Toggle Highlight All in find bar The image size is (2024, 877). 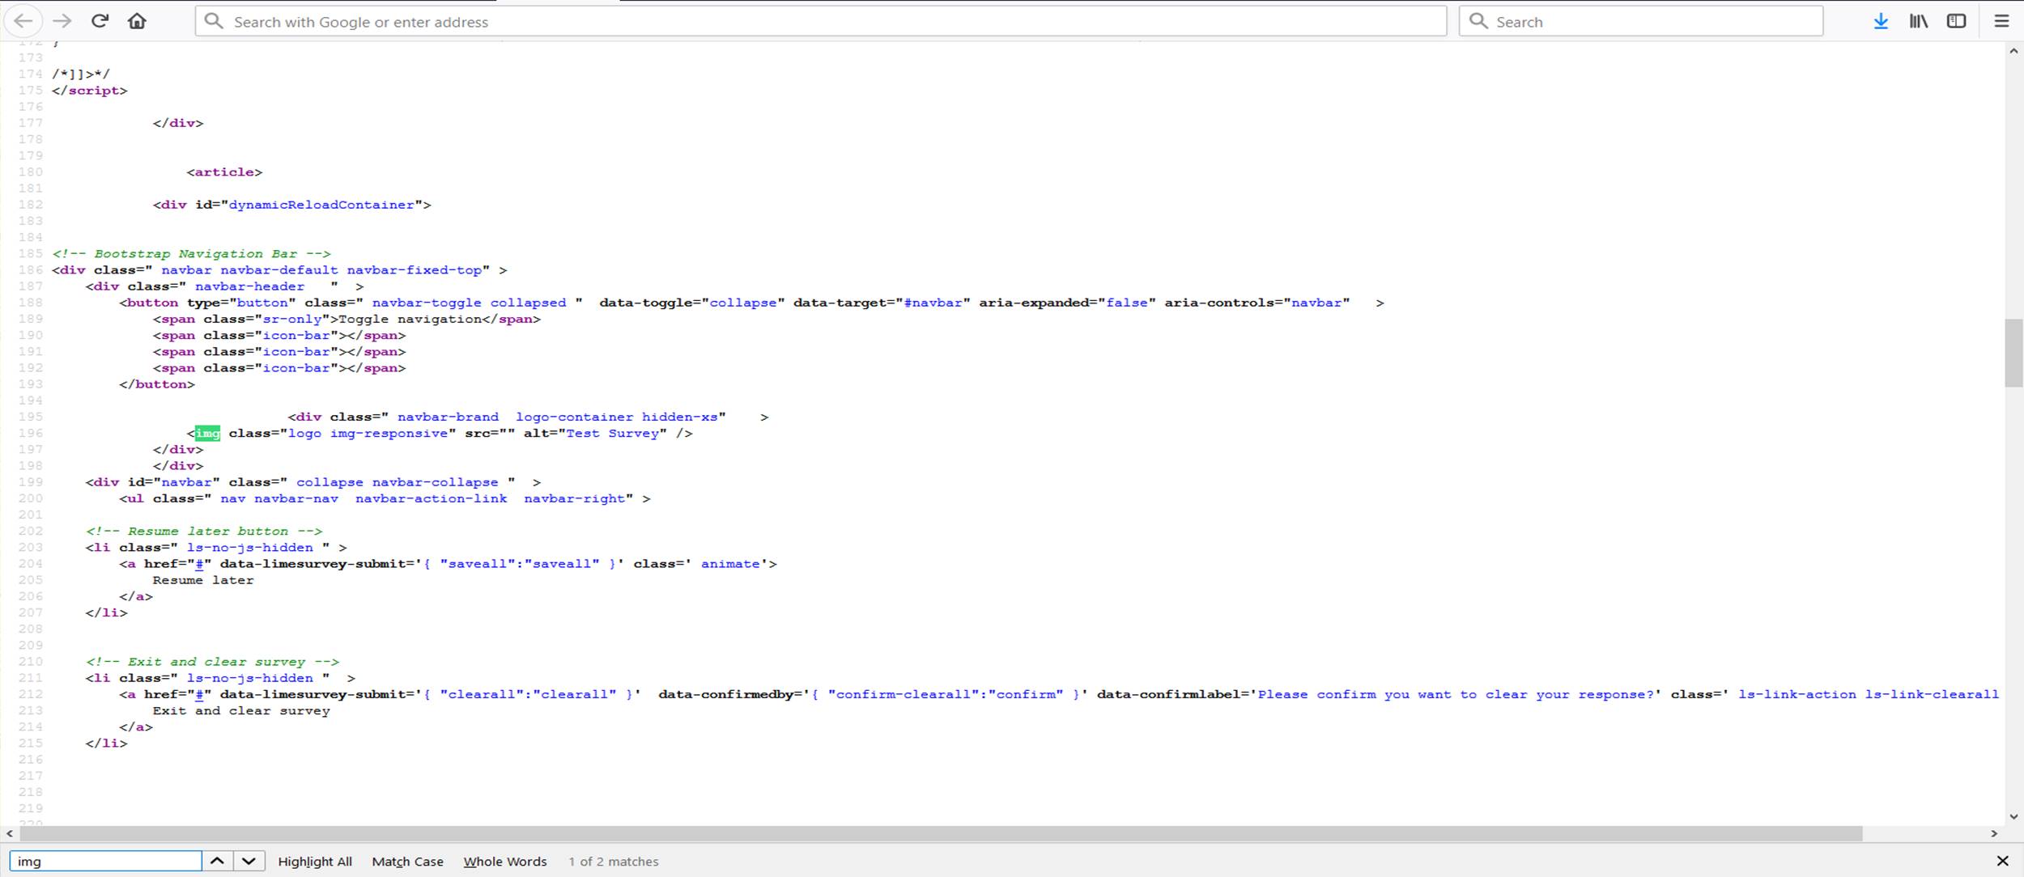pos(314,862)
